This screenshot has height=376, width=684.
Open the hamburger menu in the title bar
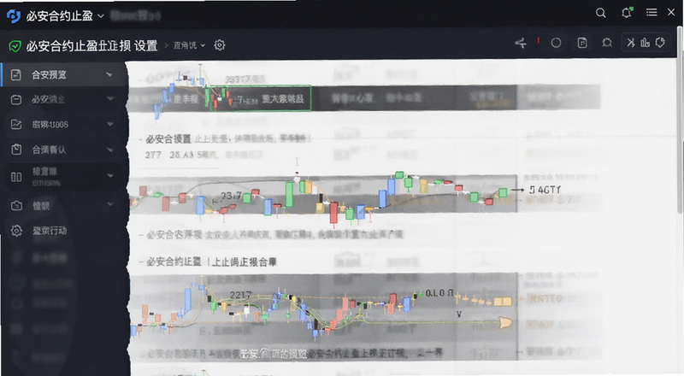coord(652,13)
